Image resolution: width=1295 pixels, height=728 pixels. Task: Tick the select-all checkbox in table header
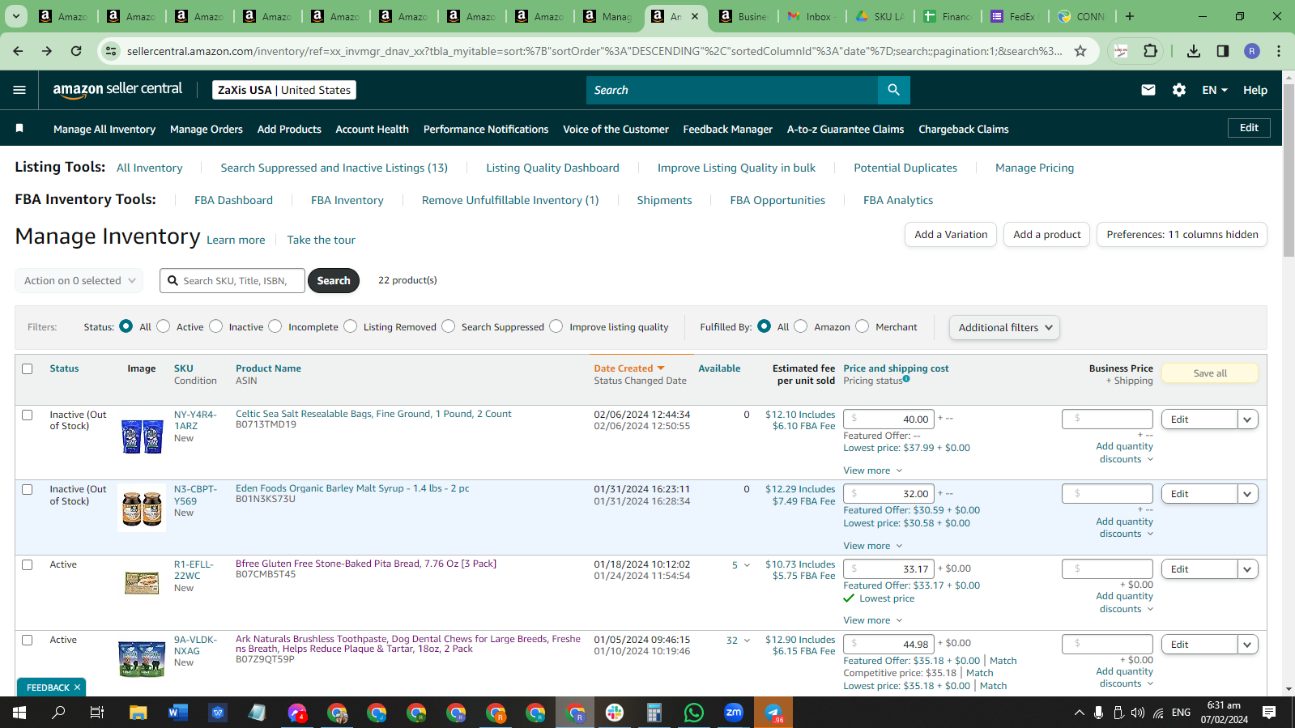coord(28,368)
